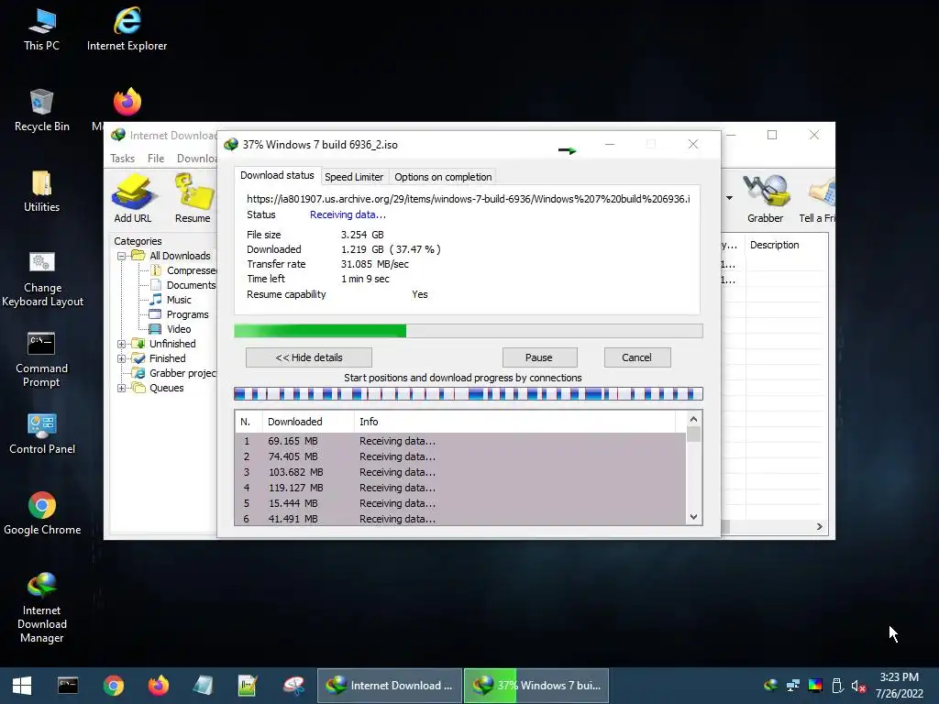Click Tell a Friend toolbar icon
The image size is (939, 704).
(818, 199)
